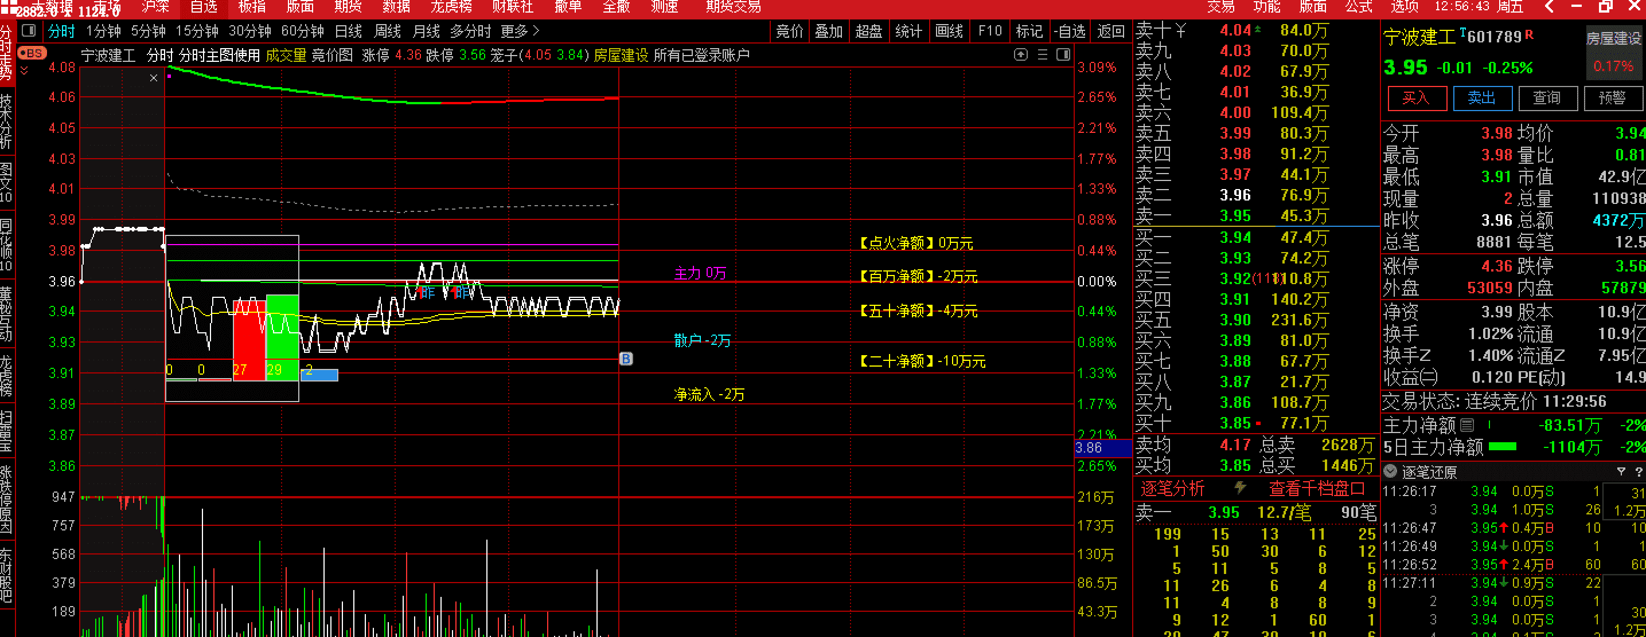
Task: Remove from watchlist via -自选
Action: pos(1070,30)
